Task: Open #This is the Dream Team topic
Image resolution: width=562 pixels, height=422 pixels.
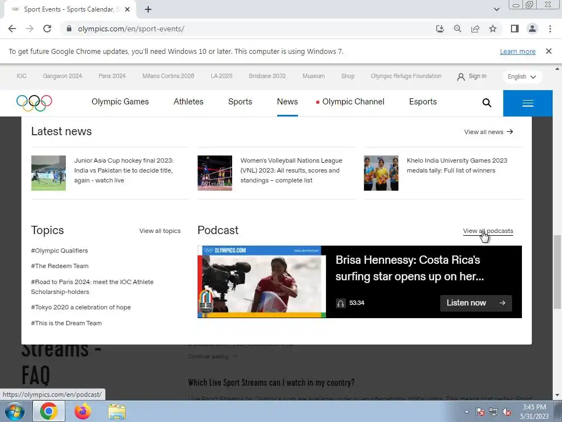Action: pyautogui.click(x=66, y=323)
